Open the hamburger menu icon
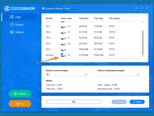Image resolution: width=154 pixels, height=116 pixels. coord(136,8)
